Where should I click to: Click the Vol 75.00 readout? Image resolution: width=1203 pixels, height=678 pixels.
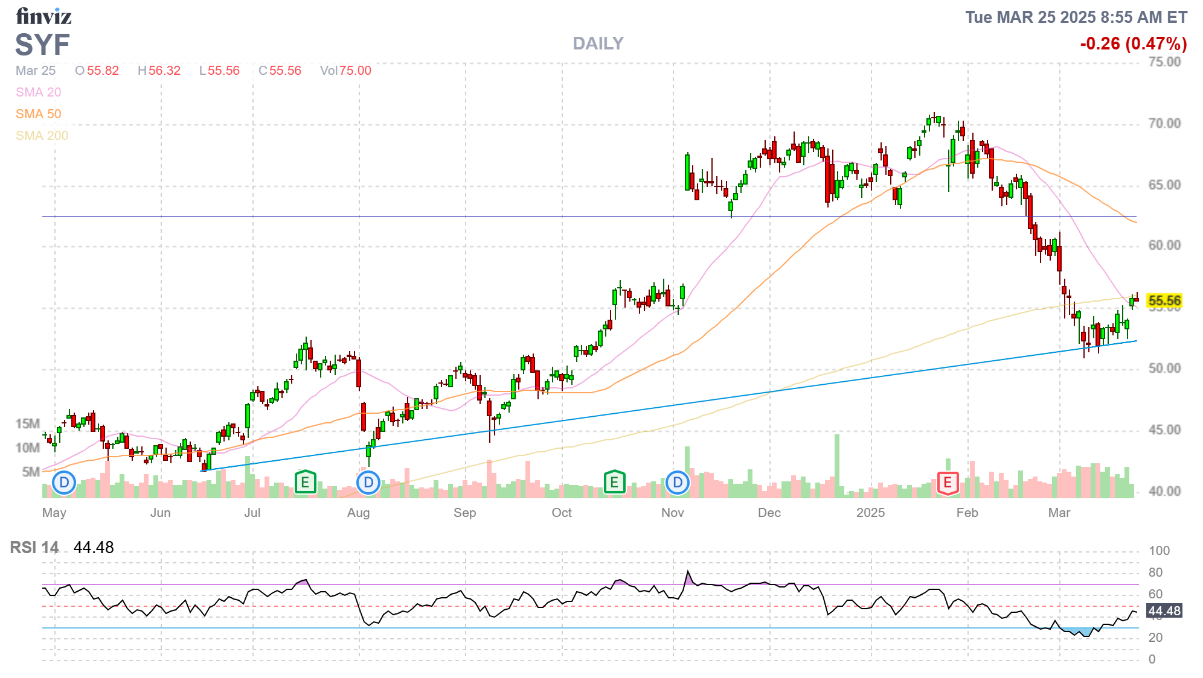point(345,71)
